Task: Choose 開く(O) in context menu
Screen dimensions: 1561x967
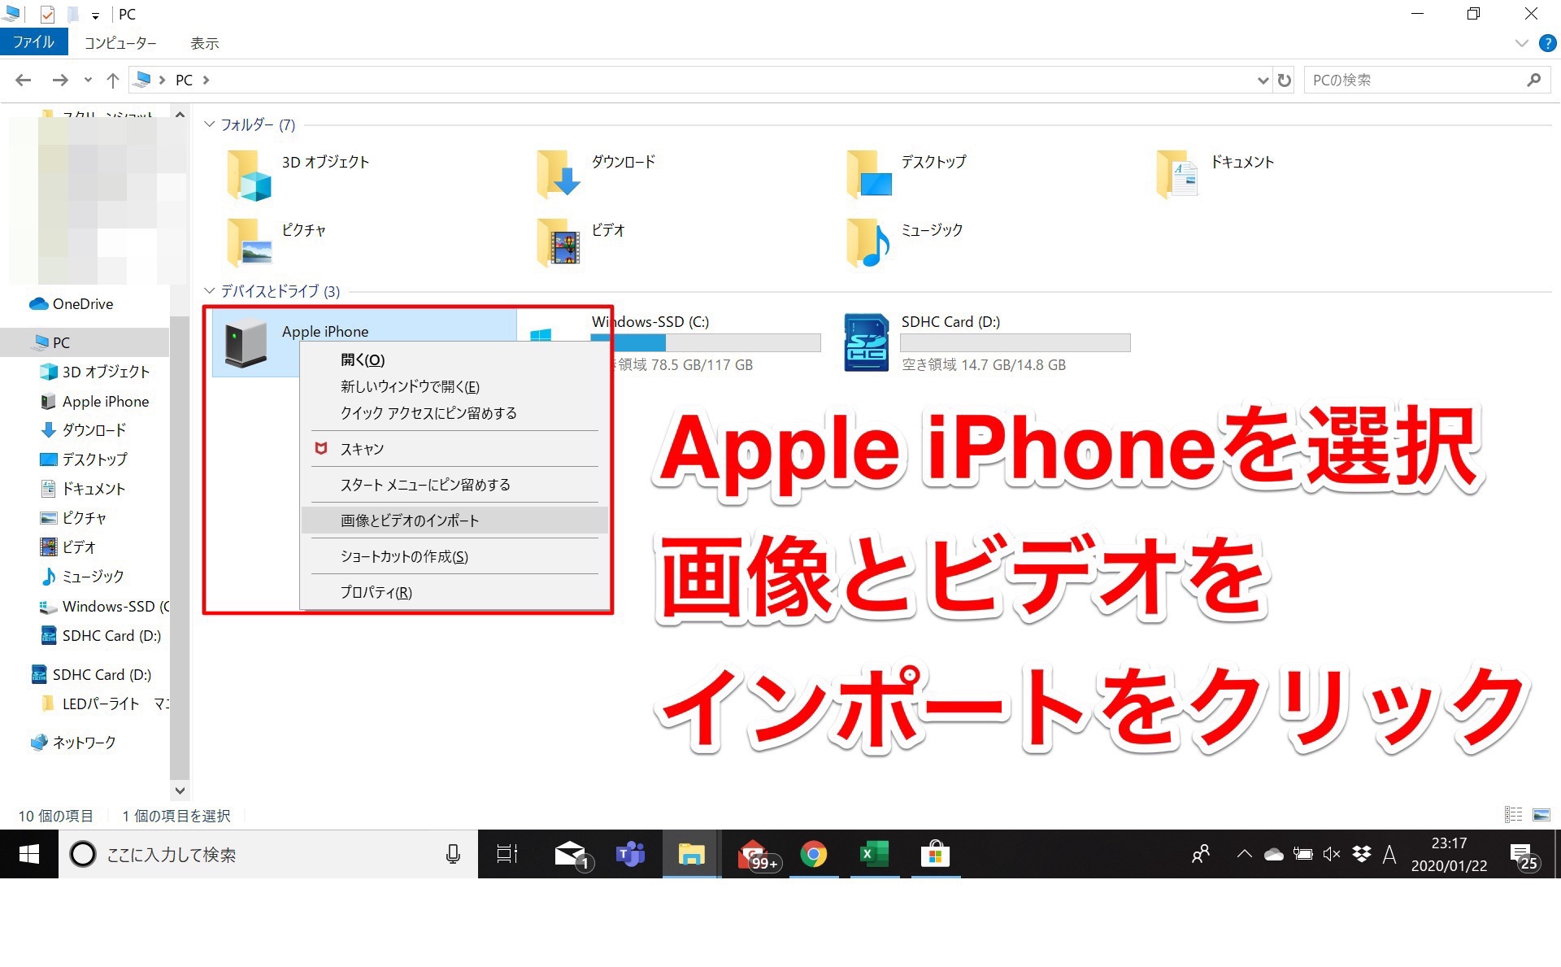Action: click(454, 359)
